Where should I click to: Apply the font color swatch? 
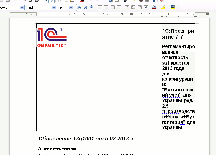(x=154, y=8)
